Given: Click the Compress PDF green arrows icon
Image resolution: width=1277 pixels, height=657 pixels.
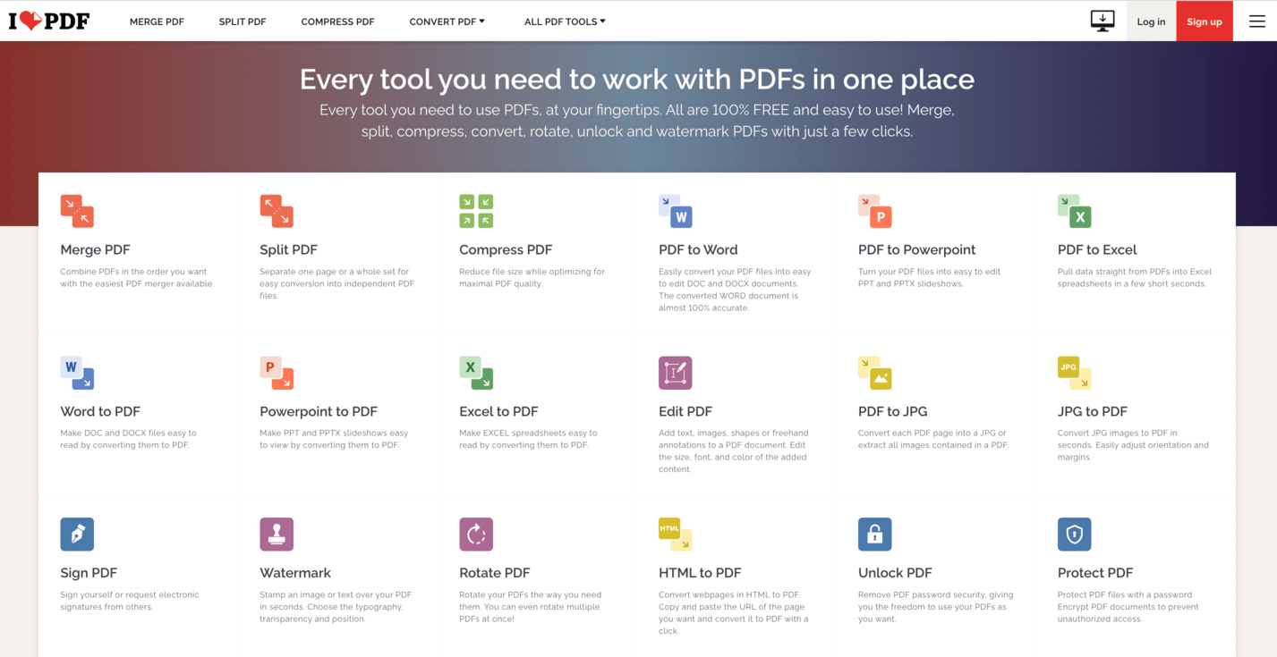Looking at the screenshot, I should point(476,211).
